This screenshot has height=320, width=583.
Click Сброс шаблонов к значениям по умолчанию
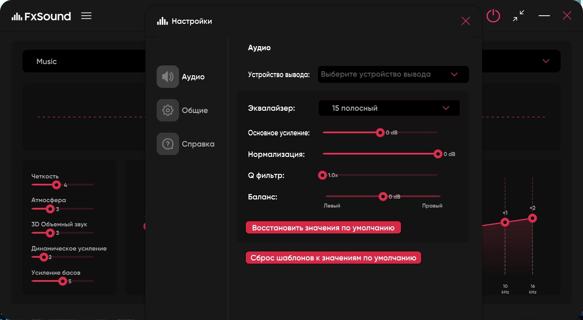pyautogui.click(x=333, y=258)
